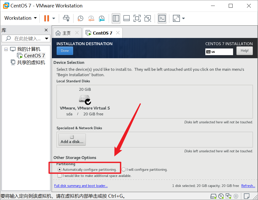The height and width of the screenshot is (200, 258).
Task: Open the console view icon
Action: [x=162, y=18]
